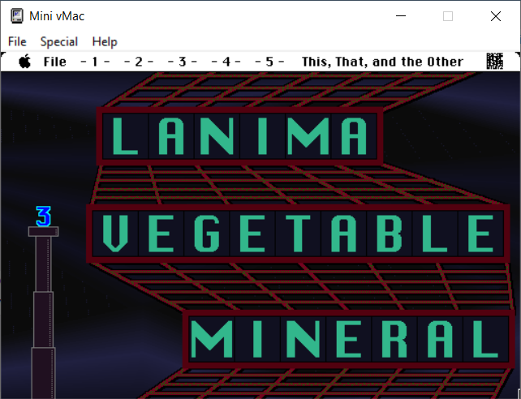The height and width of the screenshot is (399, 521).
Task: Open the emulated Mac File menu
Action: pyautogui.click(x=55, y=62)
